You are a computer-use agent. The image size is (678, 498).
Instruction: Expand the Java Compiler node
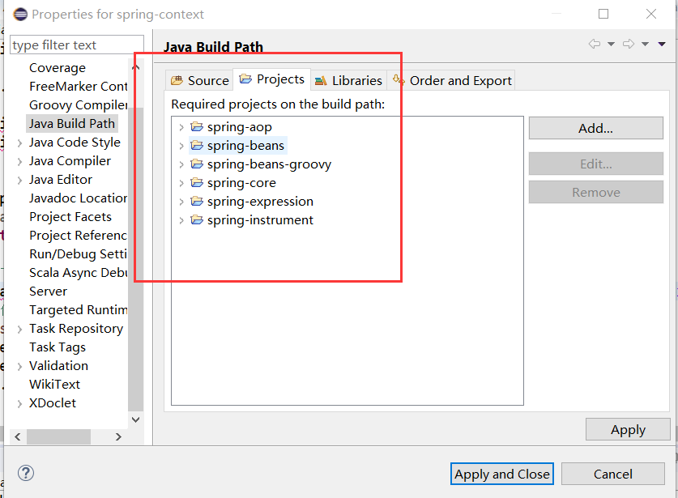[19, 161]
